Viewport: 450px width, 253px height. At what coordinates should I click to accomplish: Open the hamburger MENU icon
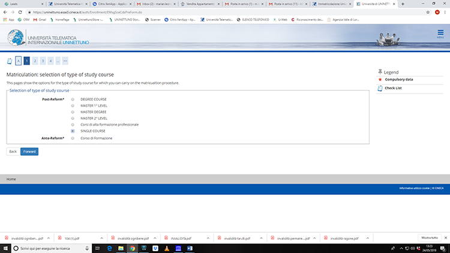440,34
